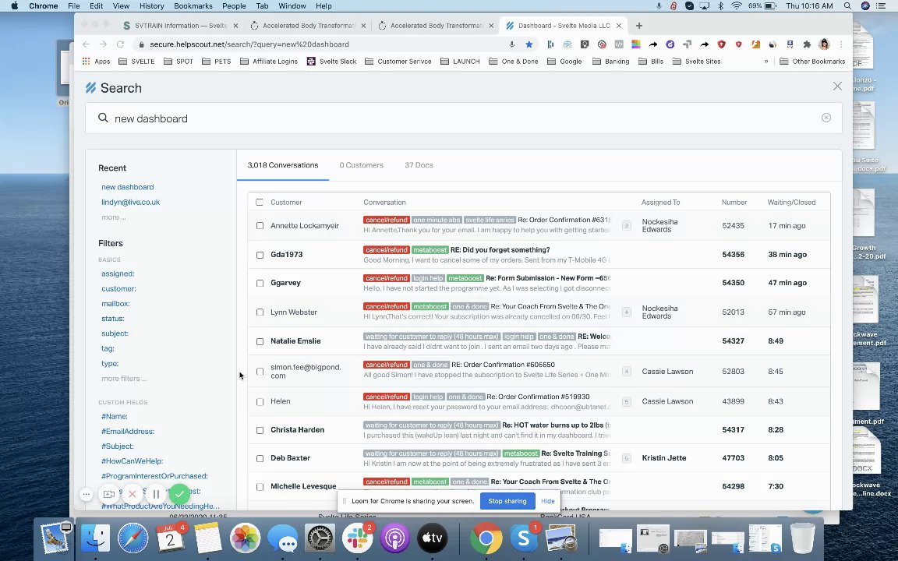This screenshot has height=561, width=898.
Task: Expand 'more ...' under Recent searches
Action: point(113,217)
